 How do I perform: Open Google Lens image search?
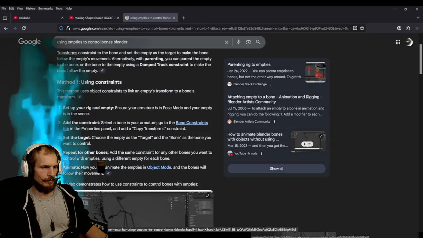[248, 42]
